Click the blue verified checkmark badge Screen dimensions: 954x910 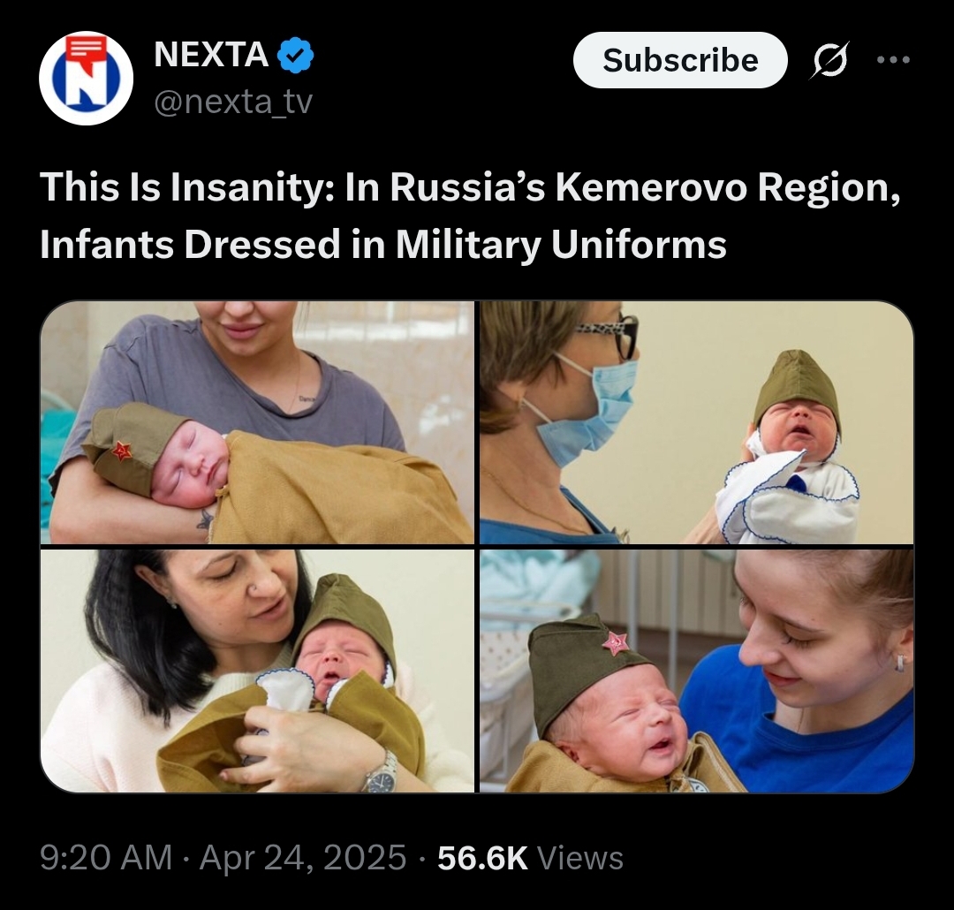pos(296,55)
